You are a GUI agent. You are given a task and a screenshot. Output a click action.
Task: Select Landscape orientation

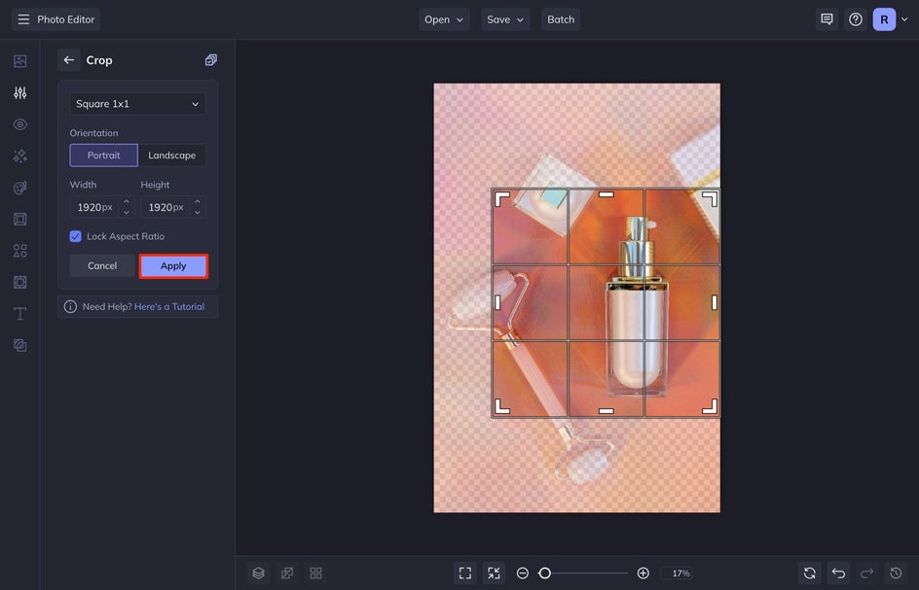click(x=171, y=156)
